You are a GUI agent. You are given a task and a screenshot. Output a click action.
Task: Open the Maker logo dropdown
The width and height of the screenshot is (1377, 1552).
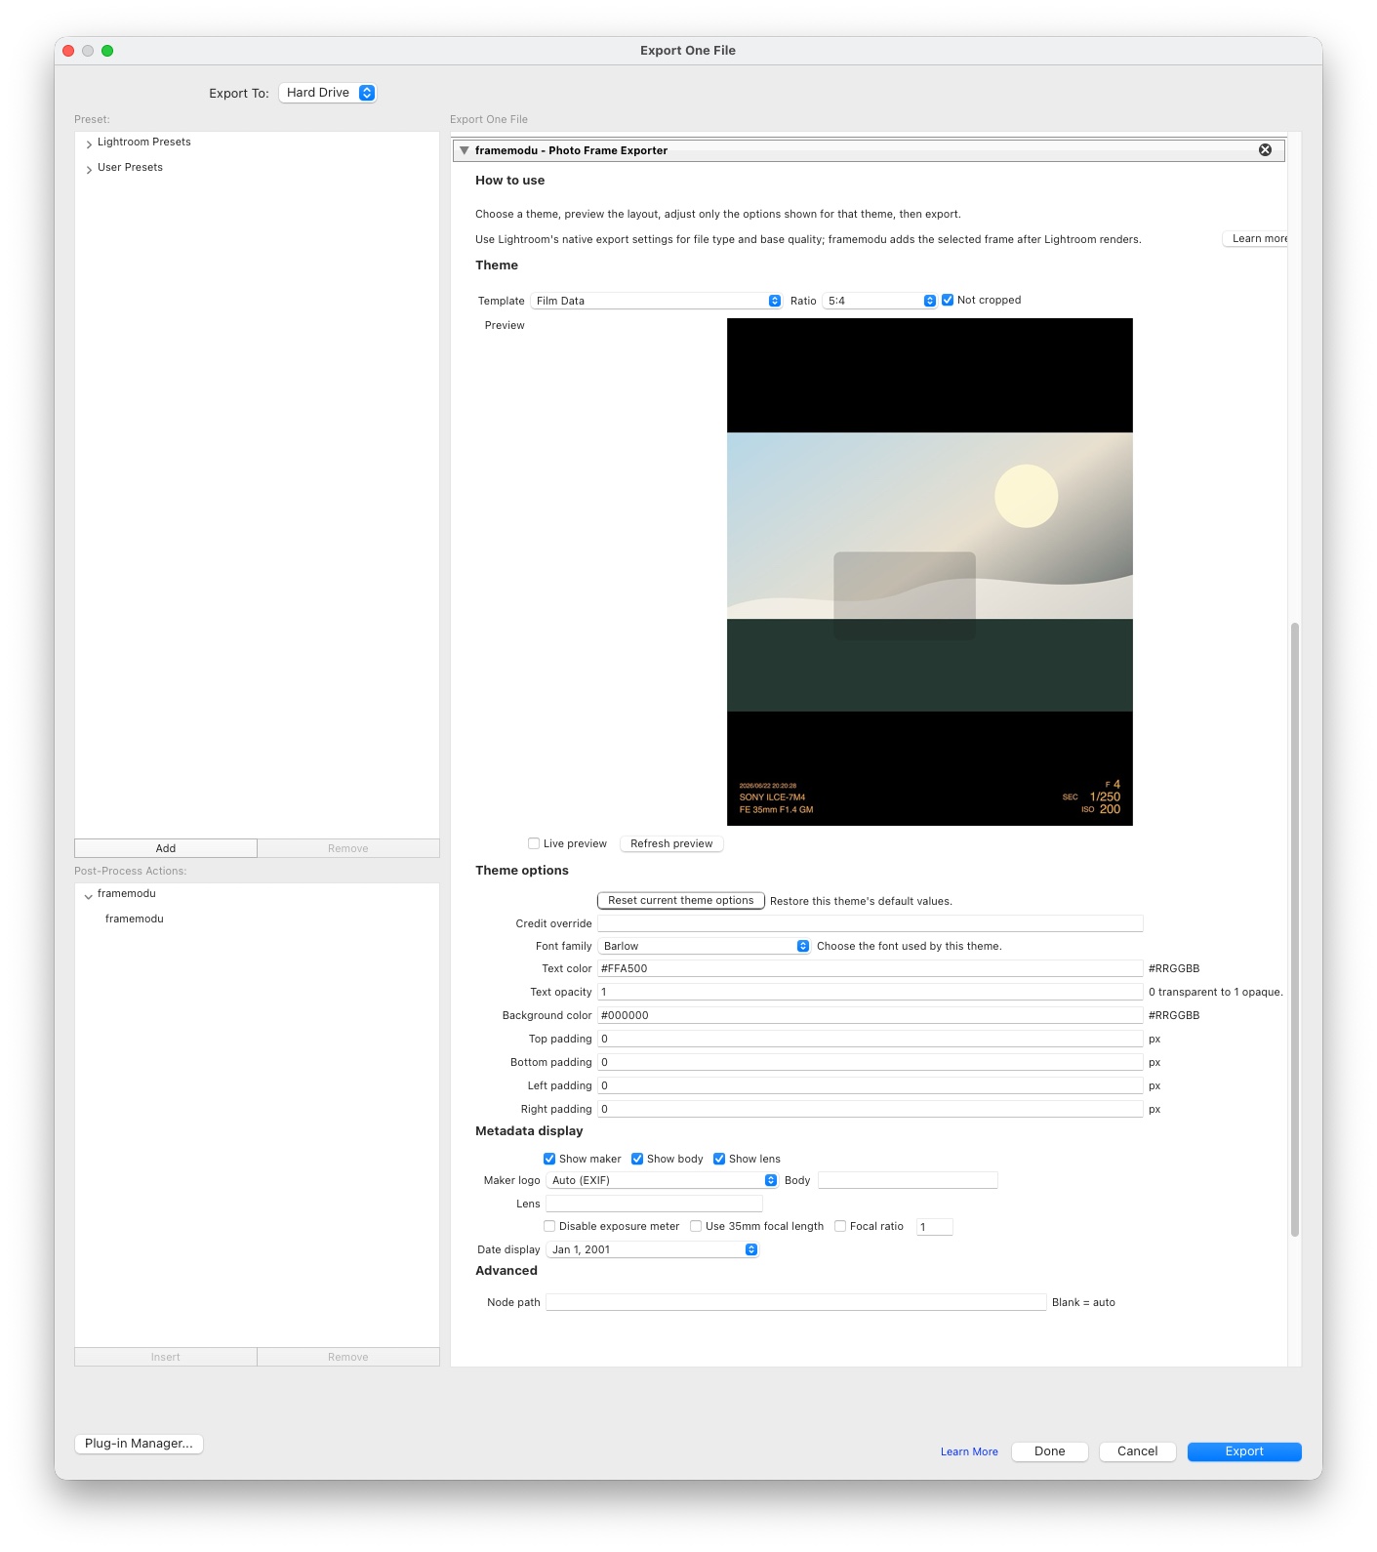[x=662, y=1180]
